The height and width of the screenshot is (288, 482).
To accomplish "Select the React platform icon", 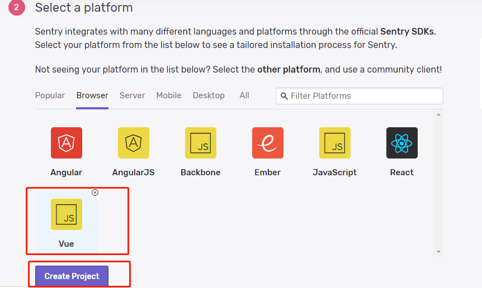I will coord(402,143).
